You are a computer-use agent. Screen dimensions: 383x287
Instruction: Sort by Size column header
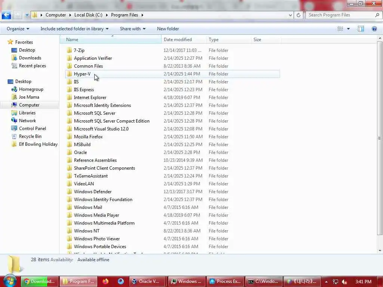coord(266,40)
